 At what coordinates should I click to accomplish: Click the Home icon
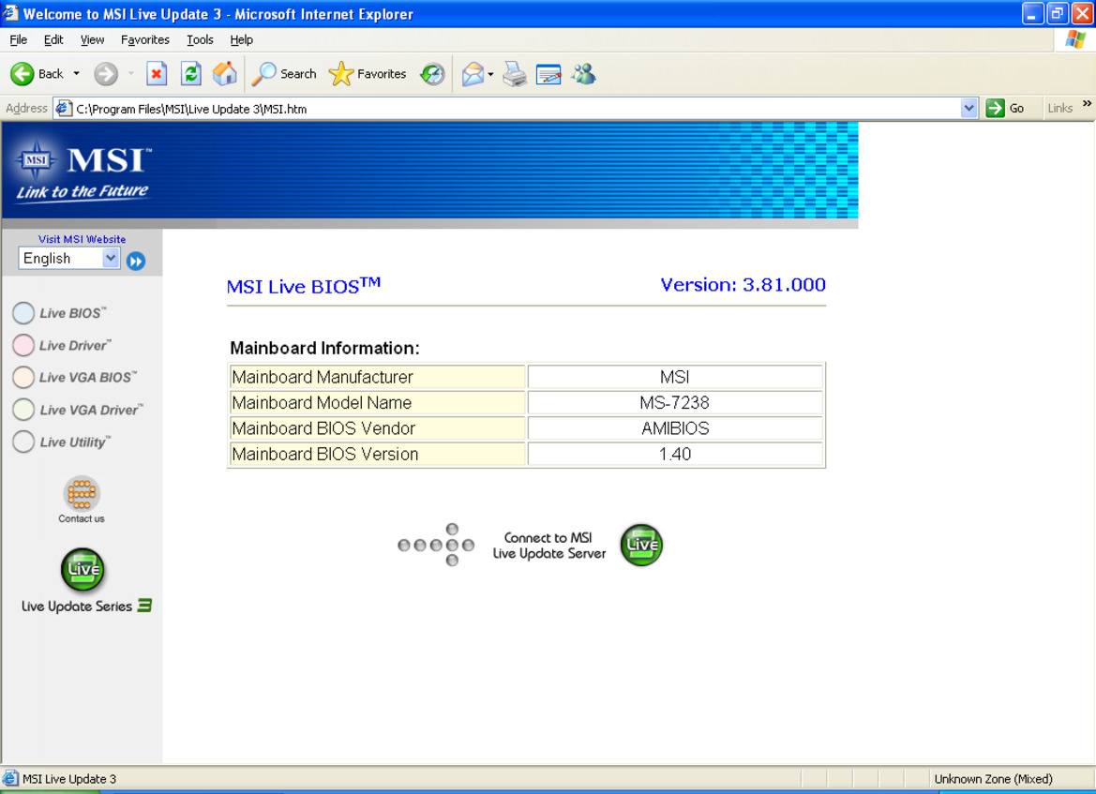225,74
